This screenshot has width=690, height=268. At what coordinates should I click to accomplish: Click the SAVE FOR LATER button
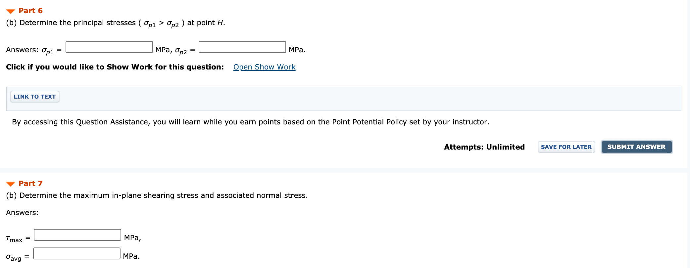[566, 147]
